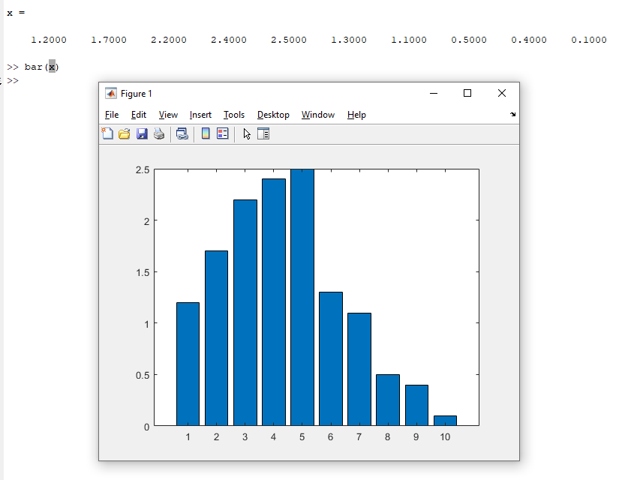
Task: Insert a legend using toolbar icon
Action: [x=223, y=133]
